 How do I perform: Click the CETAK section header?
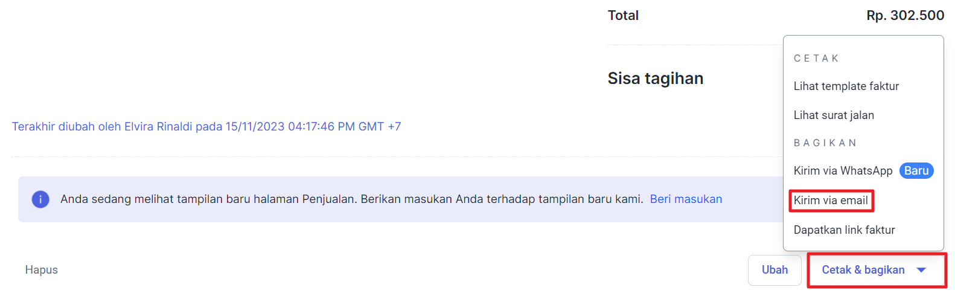[x=816, y=59]
